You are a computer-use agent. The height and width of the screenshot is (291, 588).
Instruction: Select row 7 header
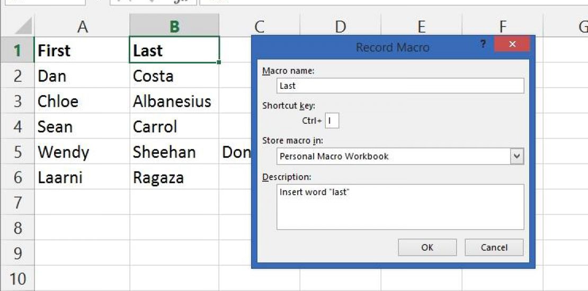tap(17, 202)
